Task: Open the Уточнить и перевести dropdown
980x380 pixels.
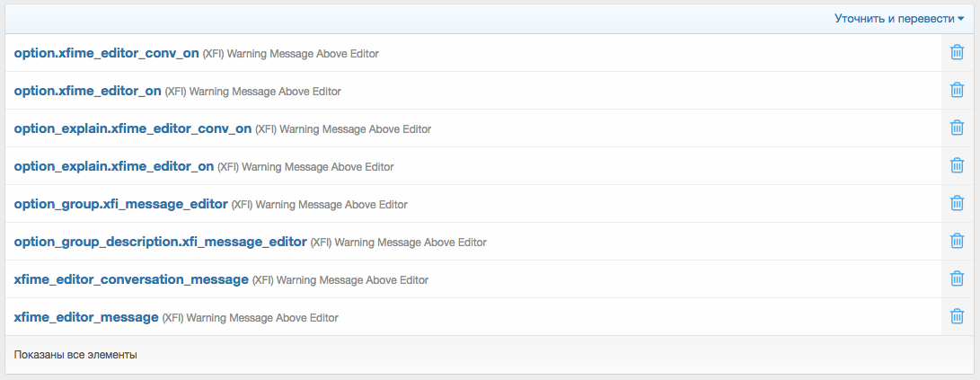Action: click(912, 18)
